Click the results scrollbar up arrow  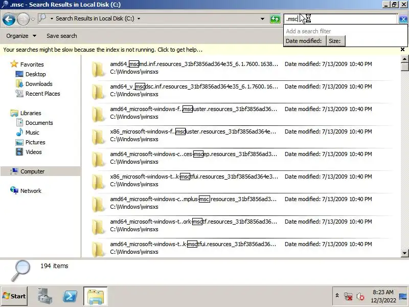tap(404, 59)
